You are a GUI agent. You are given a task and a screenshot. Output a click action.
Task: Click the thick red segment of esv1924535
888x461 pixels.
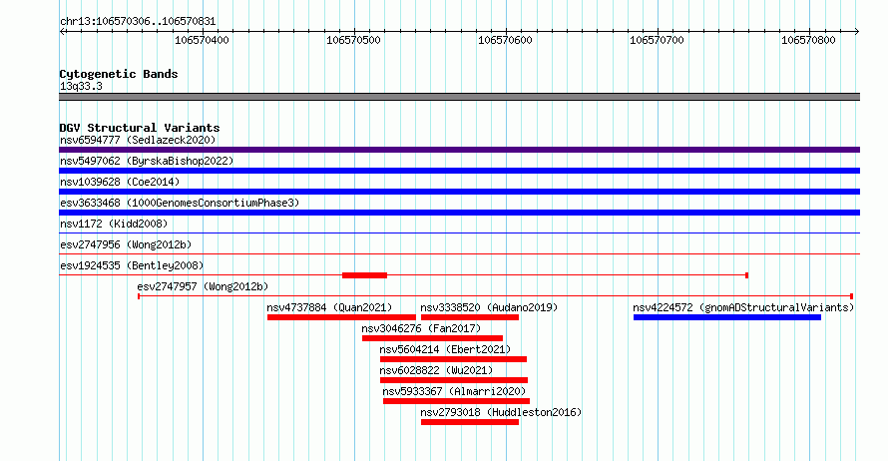click(x=365, y=275)
